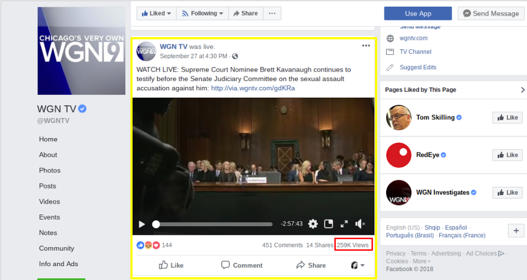Expand Pages Liked by This Page

pyautogui.click(x=523, y=90)
